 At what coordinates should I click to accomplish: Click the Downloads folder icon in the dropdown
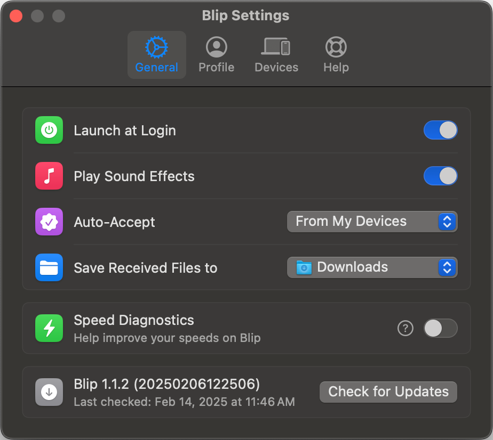click(304, 267)
